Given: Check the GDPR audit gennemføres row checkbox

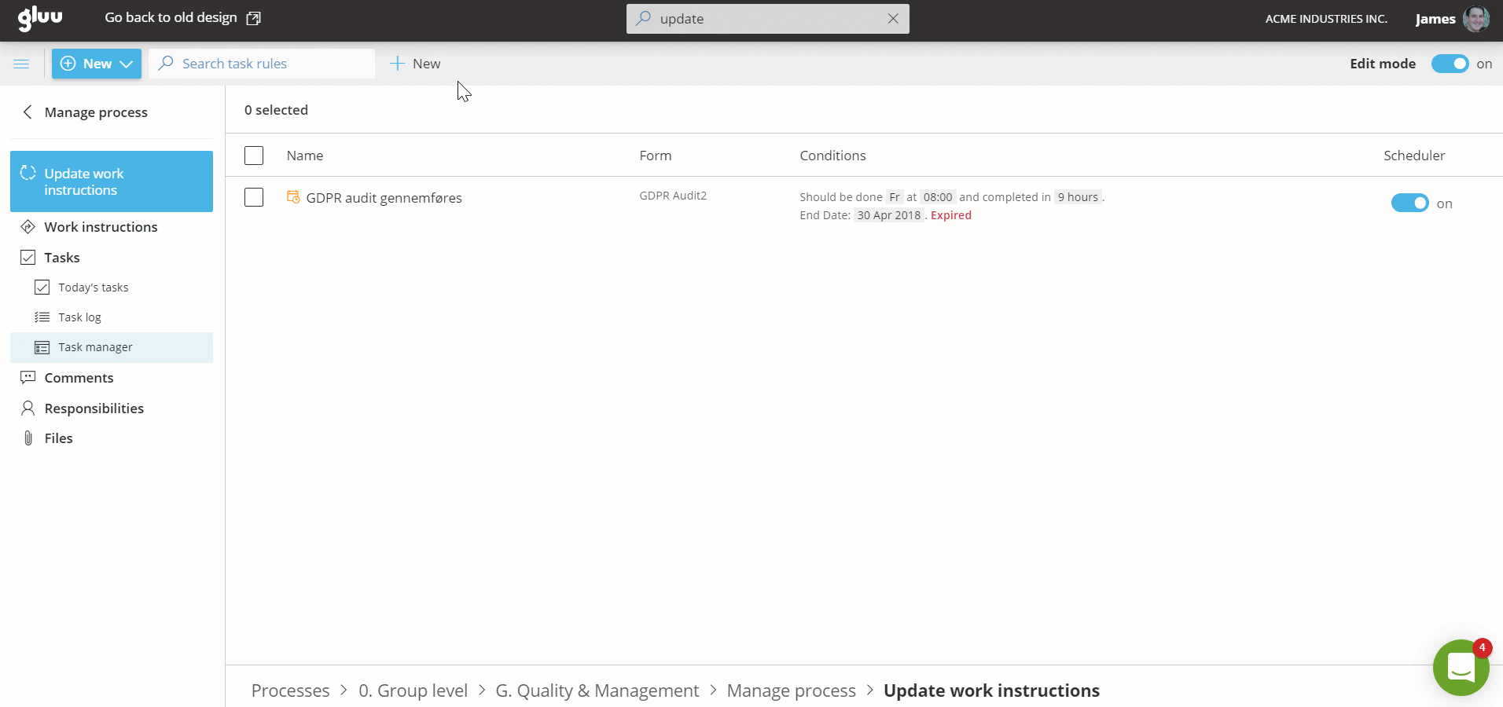Looking at the screenshot, I should [254, 197].
